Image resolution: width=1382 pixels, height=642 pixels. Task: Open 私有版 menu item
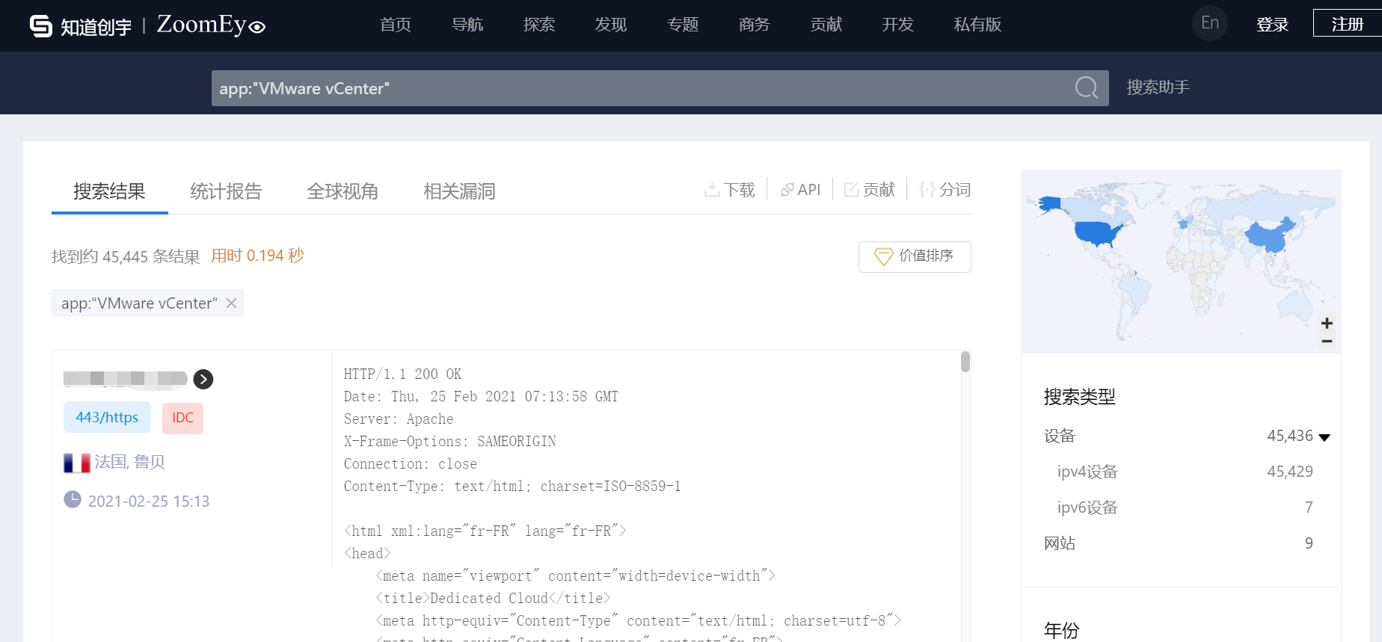977,25
